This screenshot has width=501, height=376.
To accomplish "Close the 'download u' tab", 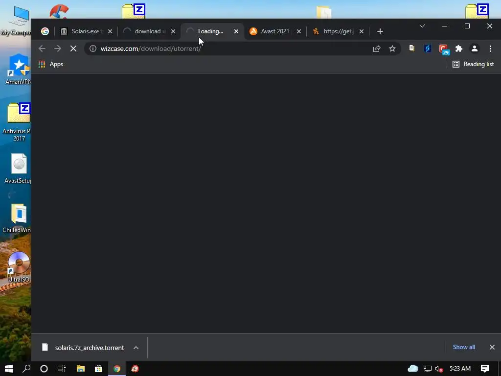I will (173, 31).
